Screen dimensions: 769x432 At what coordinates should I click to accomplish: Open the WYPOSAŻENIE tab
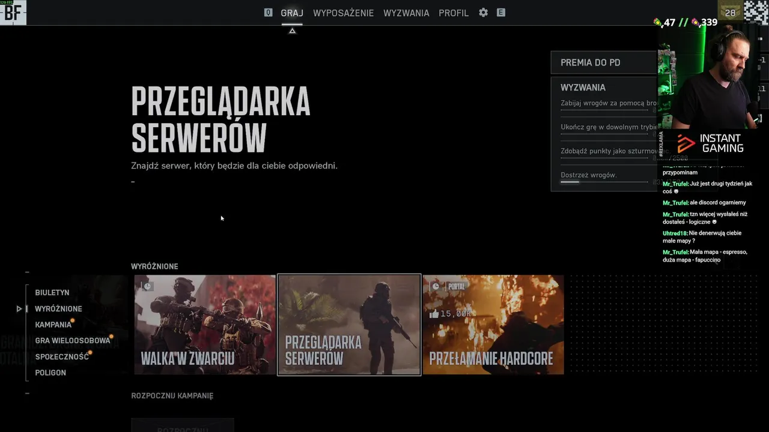pos(343,13)
